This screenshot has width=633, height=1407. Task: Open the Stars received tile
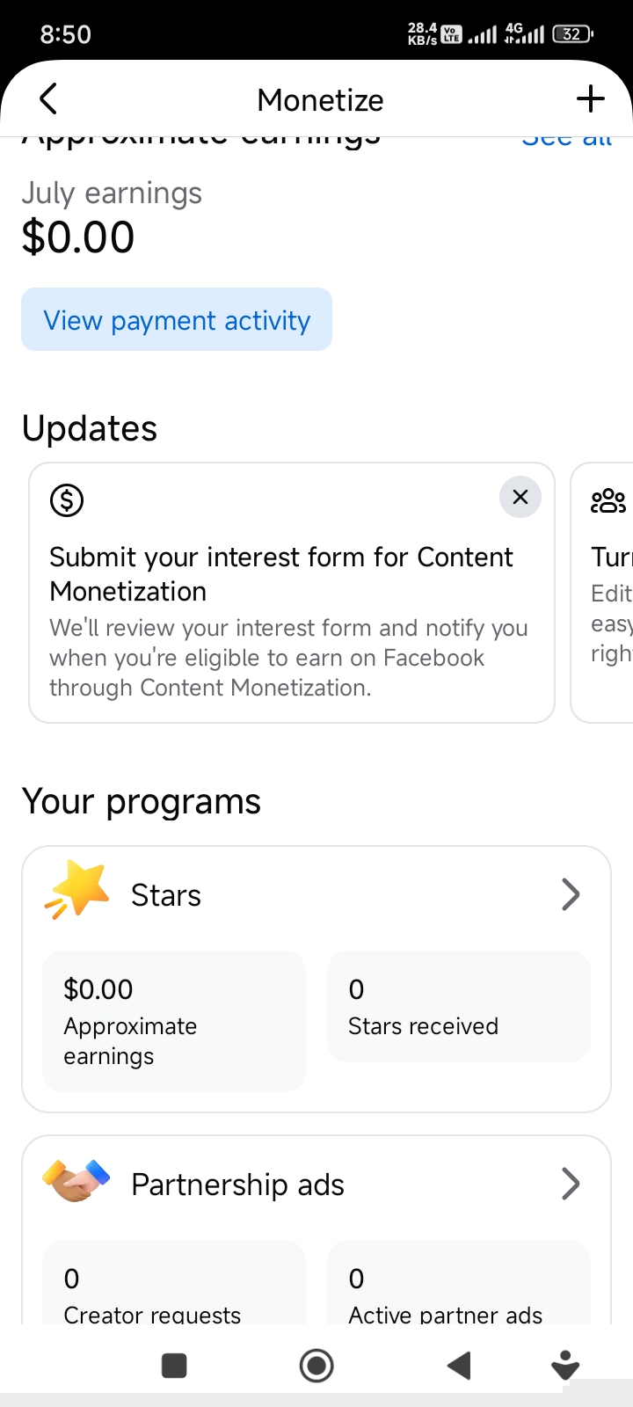tap(458, 1006)
